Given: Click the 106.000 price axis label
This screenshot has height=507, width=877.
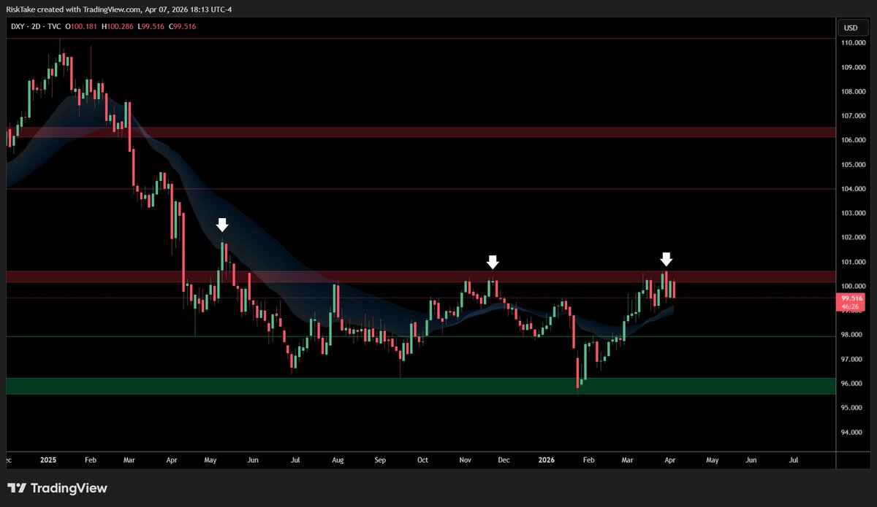Looking at the screenshot, I should point(854,140).
